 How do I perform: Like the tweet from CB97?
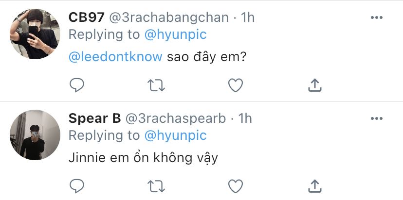[x=236, y=85]
